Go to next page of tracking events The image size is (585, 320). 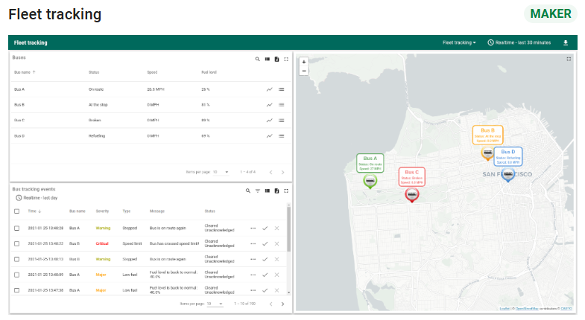pos(282,304)
